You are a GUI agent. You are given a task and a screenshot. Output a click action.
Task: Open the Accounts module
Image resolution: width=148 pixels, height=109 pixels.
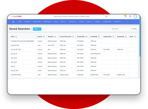[x=27, y=22]
